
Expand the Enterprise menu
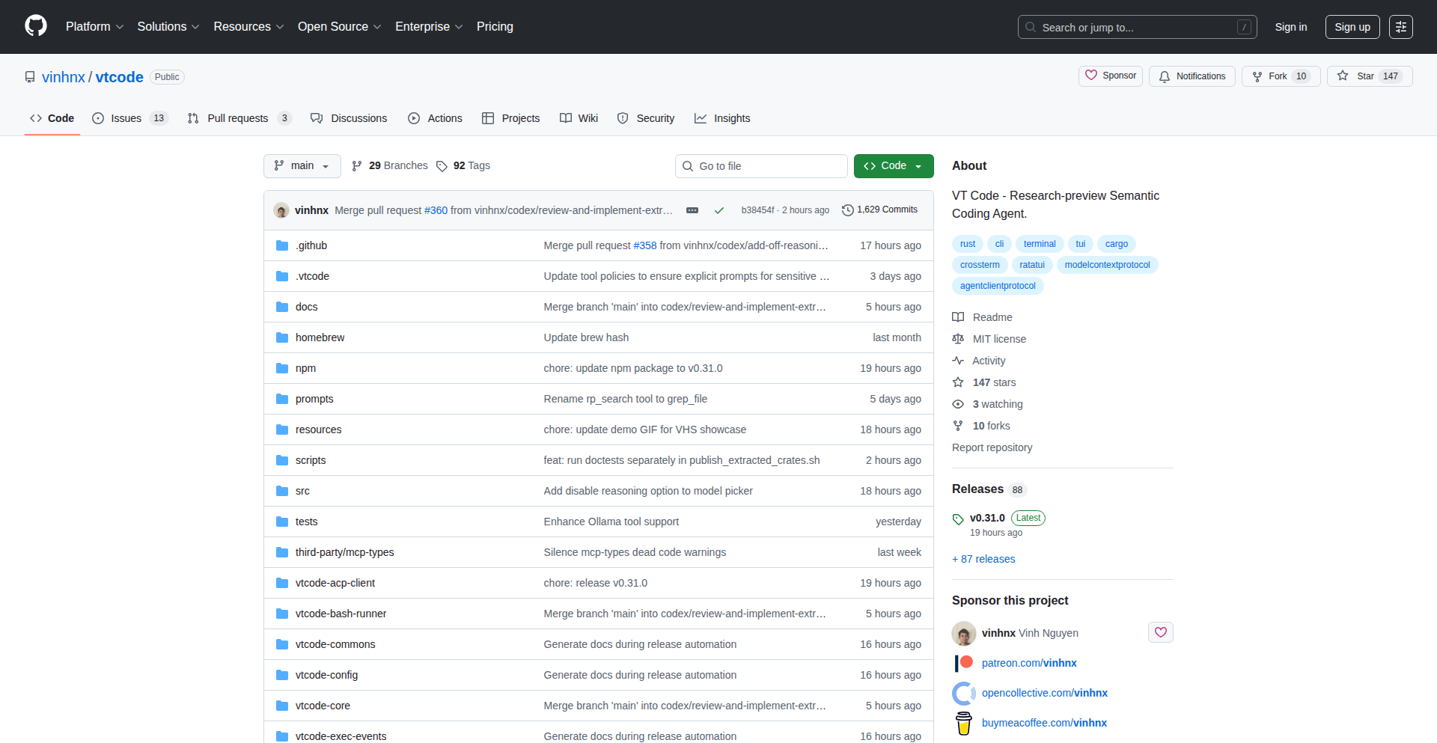pos(429,27)
